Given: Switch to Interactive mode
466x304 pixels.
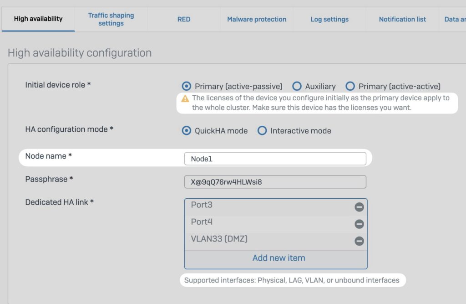Looking at the screenshot, I should coord(262,131).
